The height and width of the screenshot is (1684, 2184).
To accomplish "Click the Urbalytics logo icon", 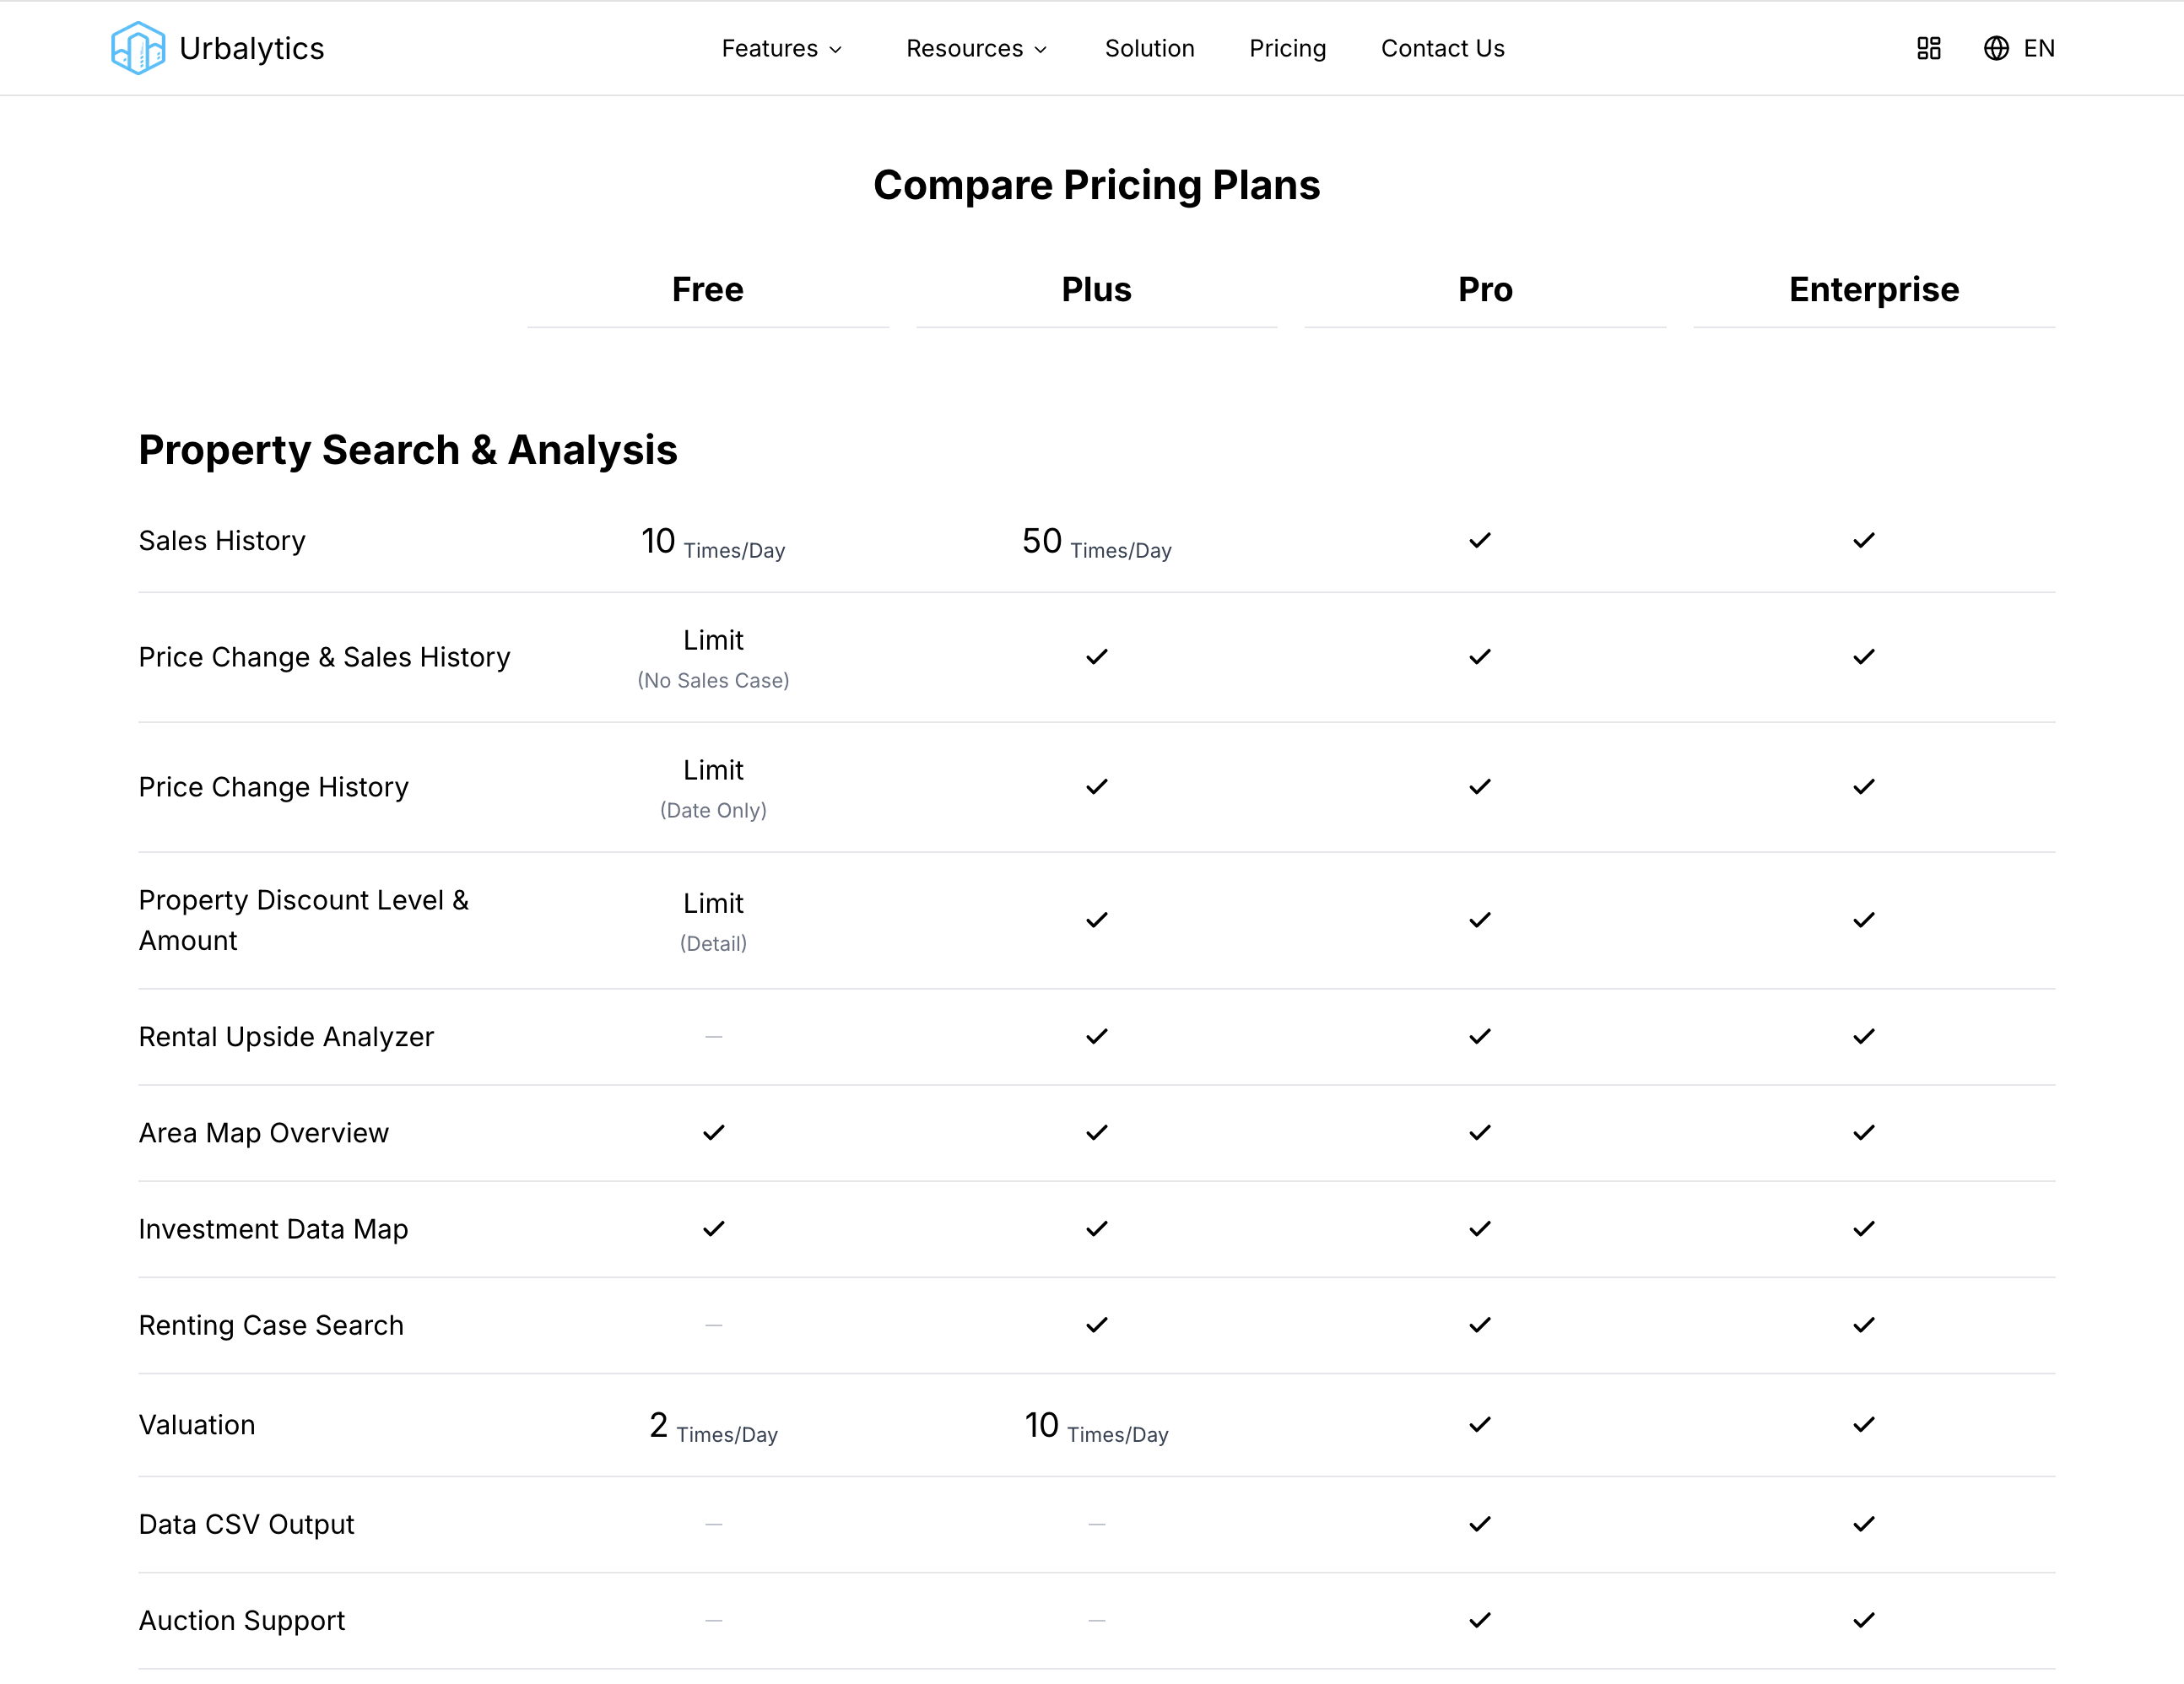I will coord(137,48).
